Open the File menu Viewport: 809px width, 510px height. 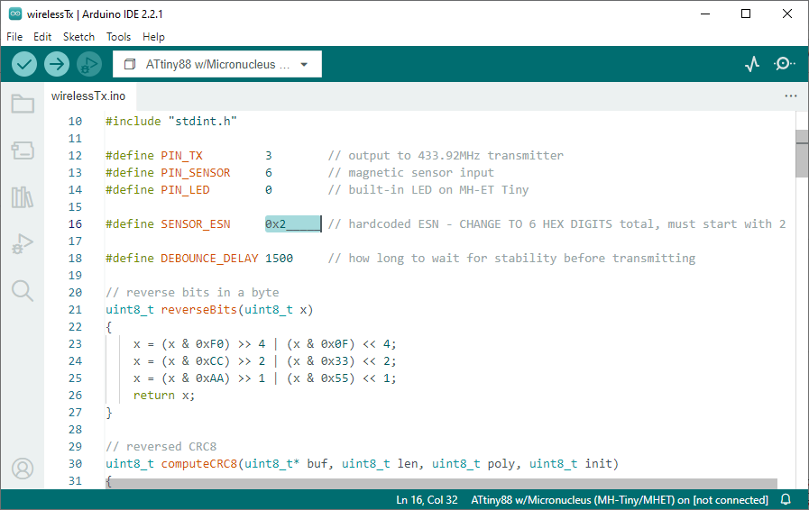point(14,37)
